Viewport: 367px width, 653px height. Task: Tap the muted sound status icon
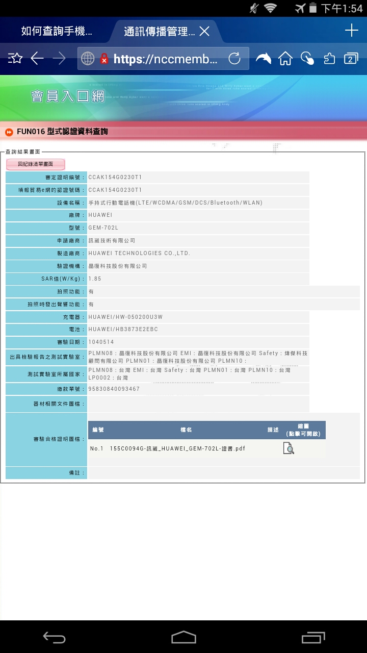[254, 8]
